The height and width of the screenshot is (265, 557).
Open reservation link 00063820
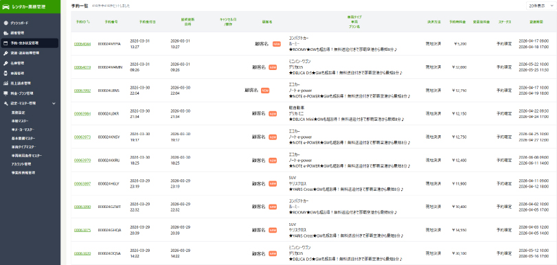pyautogui.click(x=82, y=253)
